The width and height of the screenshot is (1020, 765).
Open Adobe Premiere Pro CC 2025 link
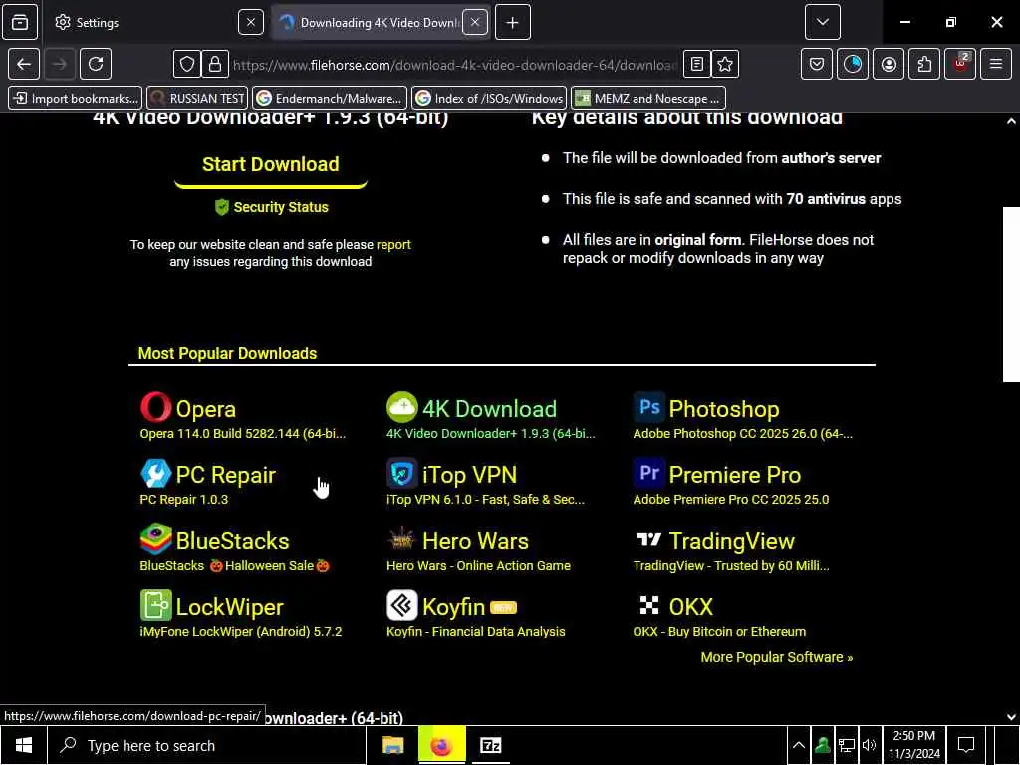[x=730, y=500]
